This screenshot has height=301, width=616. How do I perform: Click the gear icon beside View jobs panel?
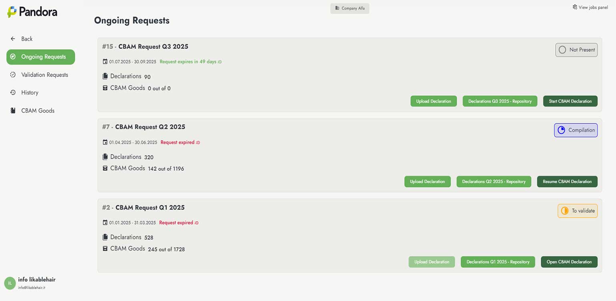pyautogui.click(x=575, y=7)
